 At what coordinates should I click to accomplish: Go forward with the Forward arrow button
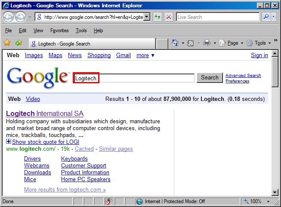(20, 17)
